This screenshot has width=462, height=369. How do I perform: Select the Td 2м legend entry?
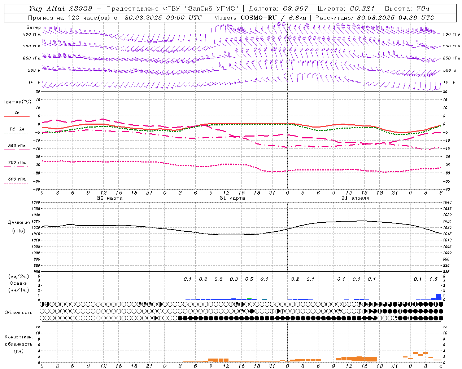pos(17,129)
